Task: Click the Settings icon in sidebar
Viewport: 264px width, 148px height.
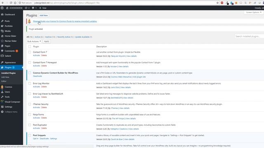Action: tap(2, 107)
